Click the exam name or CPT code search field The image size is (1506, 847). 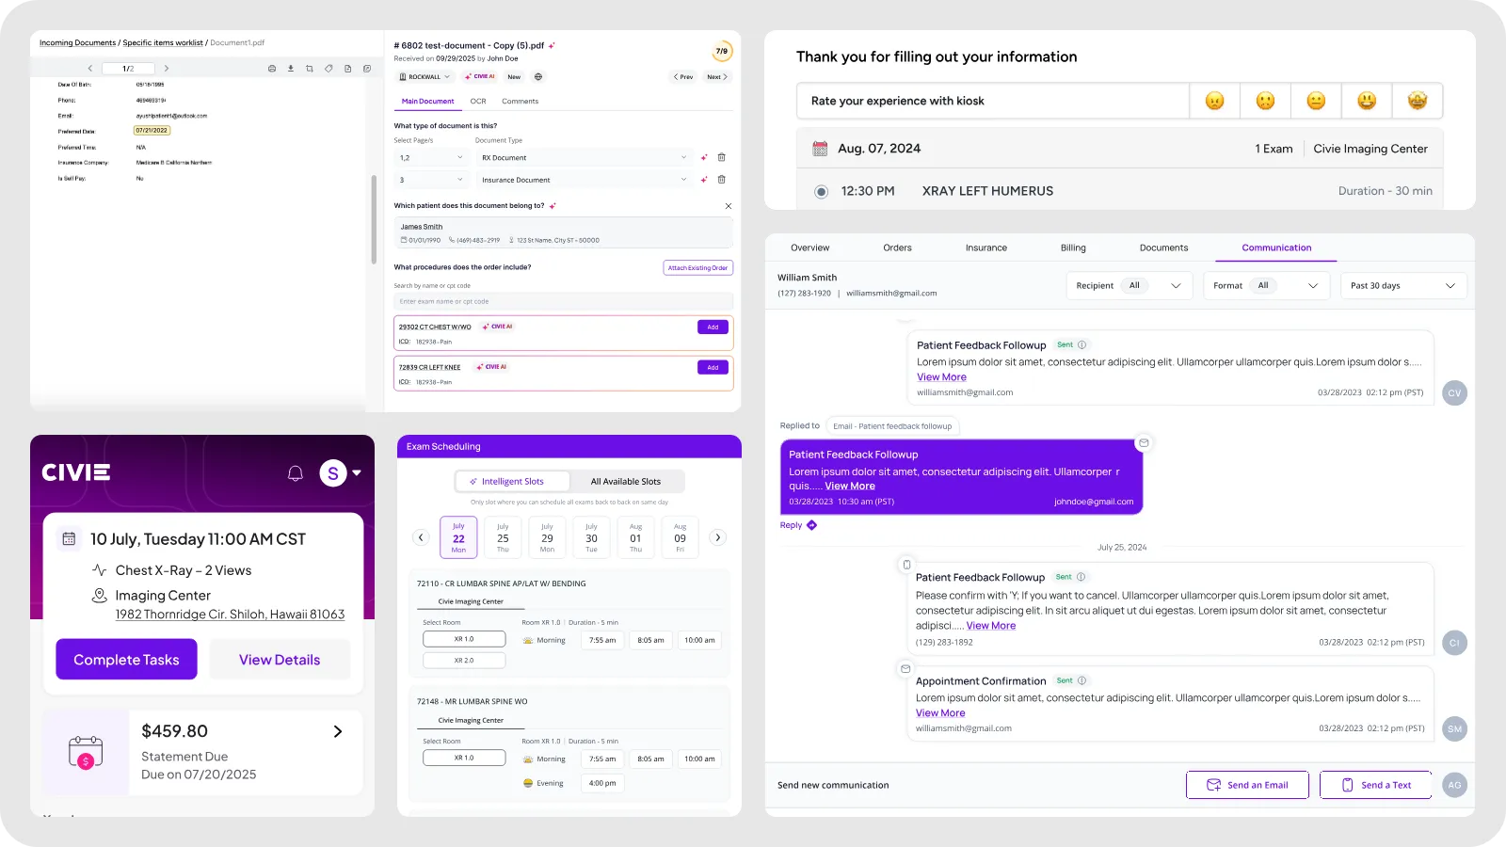[x=562, y=302]
